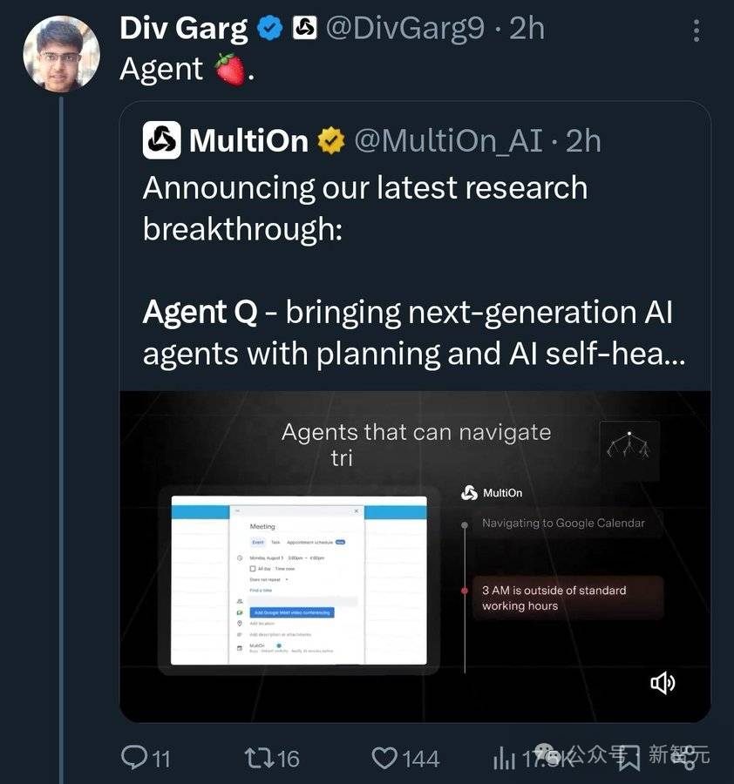The image size is (734, 784).
Task: Click Add Google Meet video conferencing button
Action: pyautogui.click(x=291, y=612)
